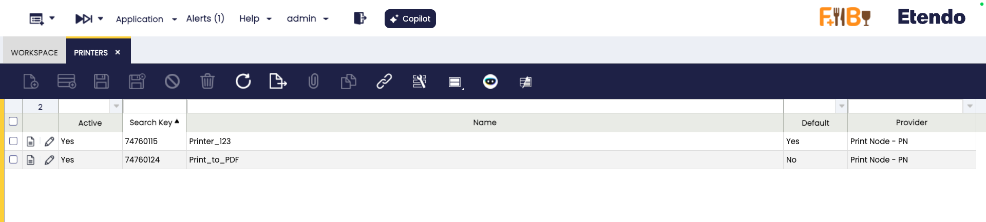Open form view for Print_to_PDF row

point(31,160)
